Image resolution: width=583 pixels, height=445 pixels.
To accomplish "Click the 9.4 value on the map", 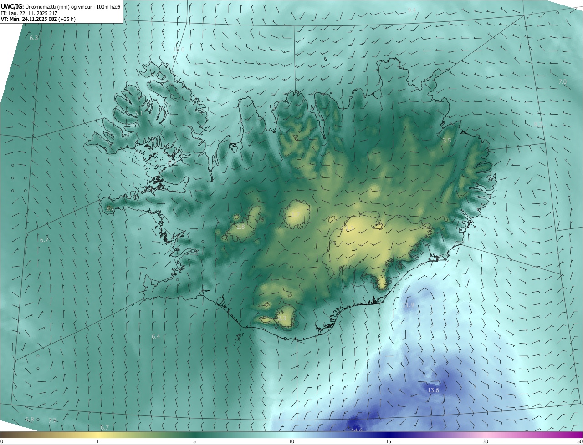I will (412, 10).
